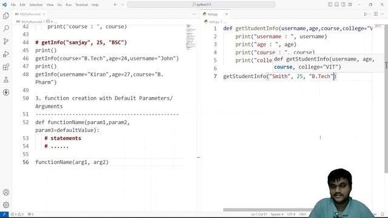Click the command center search box
Image resolution: width=388 pixels, height=218 pixels.
[x=201, y=4]
